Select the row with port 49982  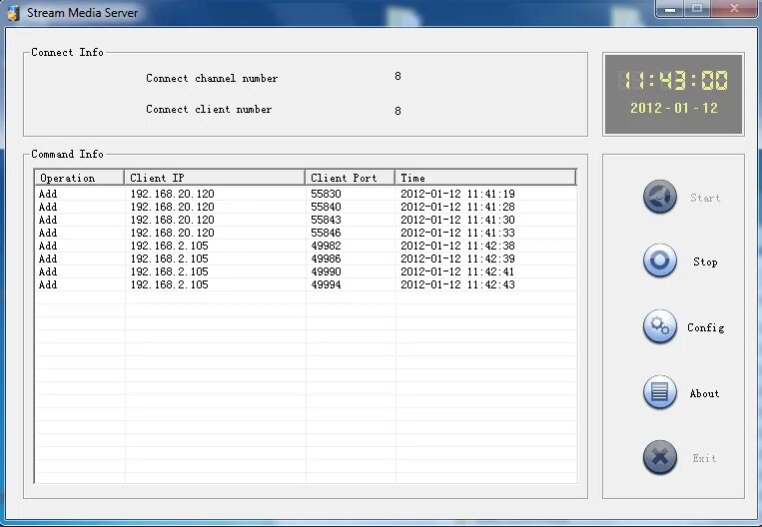306,246
